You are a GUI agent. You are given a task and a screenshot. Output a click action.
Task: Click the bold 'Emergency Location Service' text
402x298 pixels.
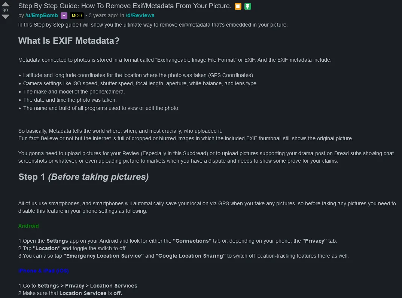click(104, 256)
